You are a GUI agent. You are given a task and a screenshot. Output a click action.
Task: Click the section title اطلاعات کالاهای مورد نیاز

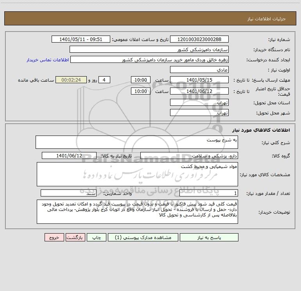[x=261, y=130]
